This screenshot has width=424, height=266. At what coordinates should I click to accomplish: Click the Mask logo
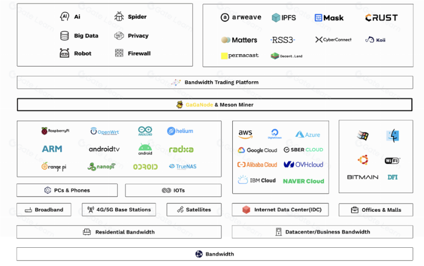tap(329, 18)
